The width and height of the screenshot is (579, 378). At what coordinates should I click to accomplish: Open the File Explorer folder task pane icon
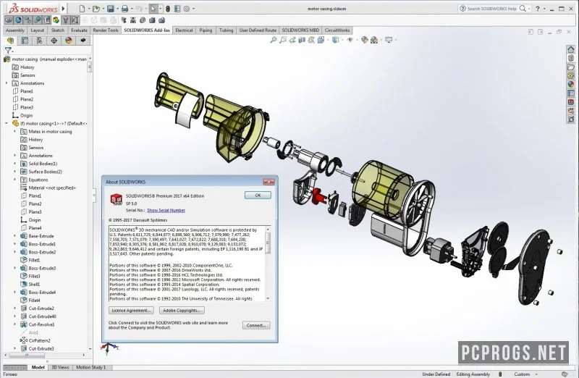click(x=571, y=67)
